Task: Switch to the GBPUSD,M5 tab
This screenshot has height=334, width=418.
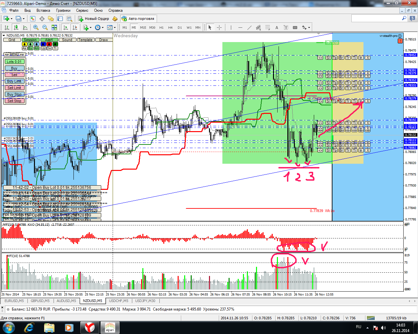Action: click(40, 301)
